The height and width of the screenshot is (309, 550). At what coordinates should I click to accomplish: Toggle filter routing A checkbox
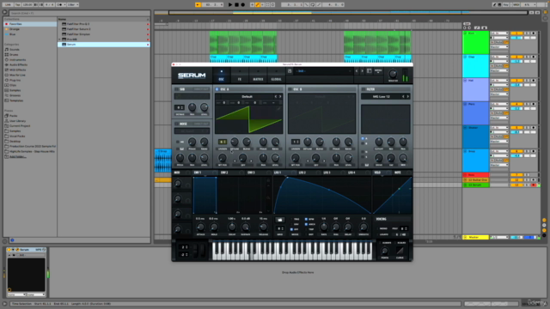tap(363, 138)
